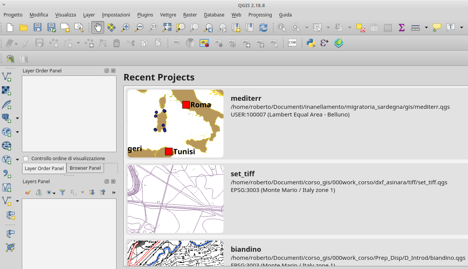Screen dimensions: 468x269
Task: Float the Layer Order Panel
Action: click(107, 71)
